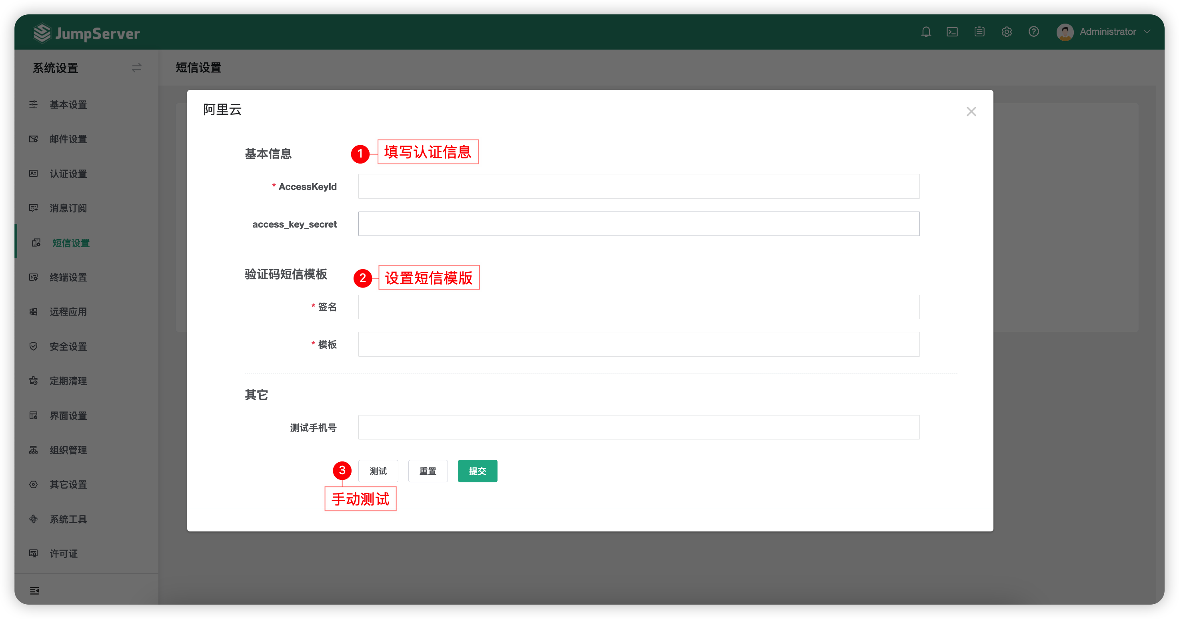1179x619 pixels.
Task: Click the settings gear icon in header
Action: (1007, 32)
